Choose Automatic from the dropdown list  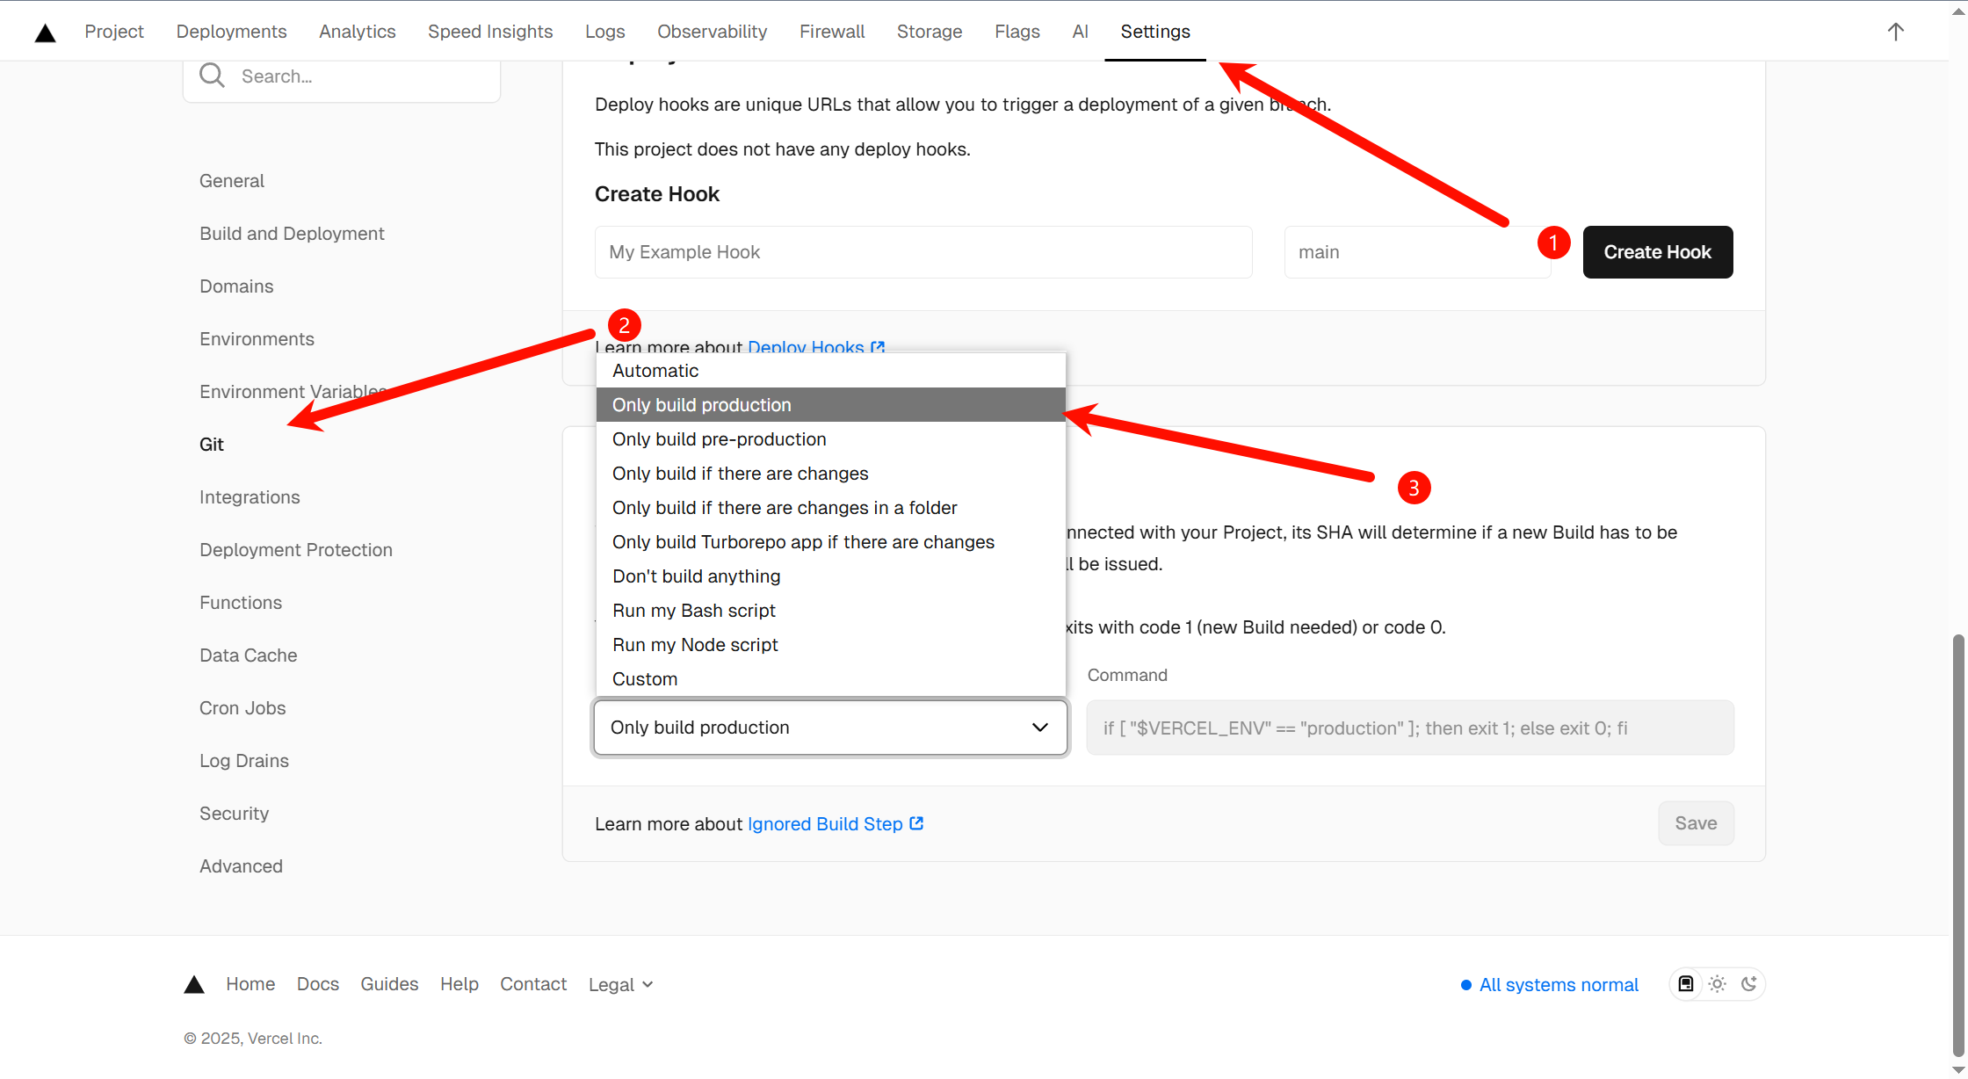click(x=831, y=371)
